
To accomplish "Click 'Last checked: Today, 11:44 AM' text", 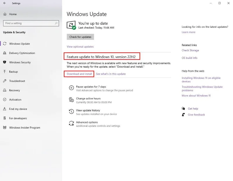I will 96,27.
